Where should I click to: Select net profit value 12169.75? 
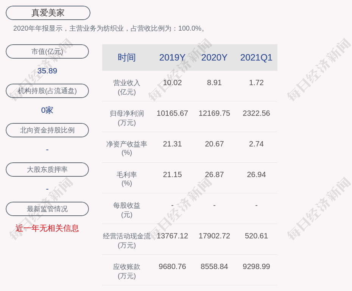[214, 113]
